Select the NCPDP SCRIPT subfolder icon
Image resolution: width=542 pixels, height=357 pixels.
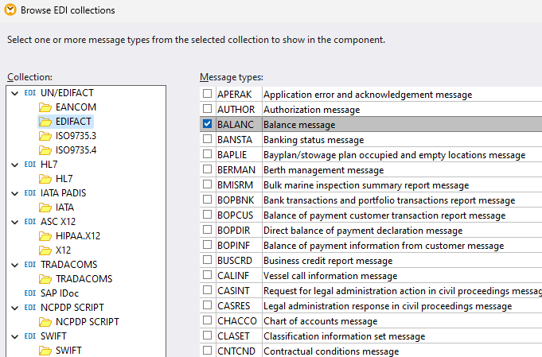45,322
